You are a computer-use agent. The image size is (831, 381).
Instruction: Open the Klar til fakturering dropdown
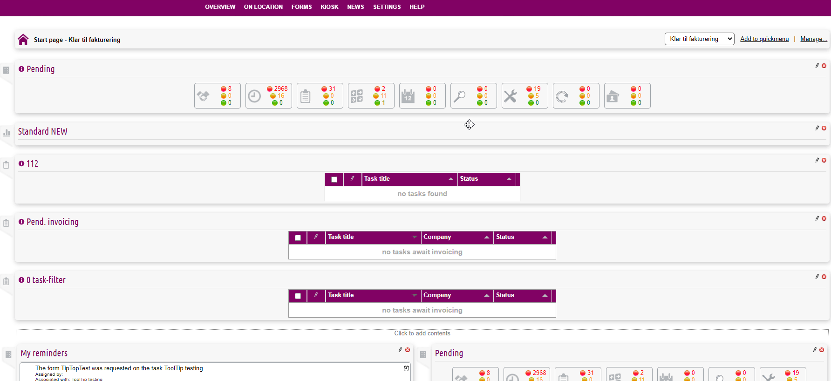click(699, 39)
